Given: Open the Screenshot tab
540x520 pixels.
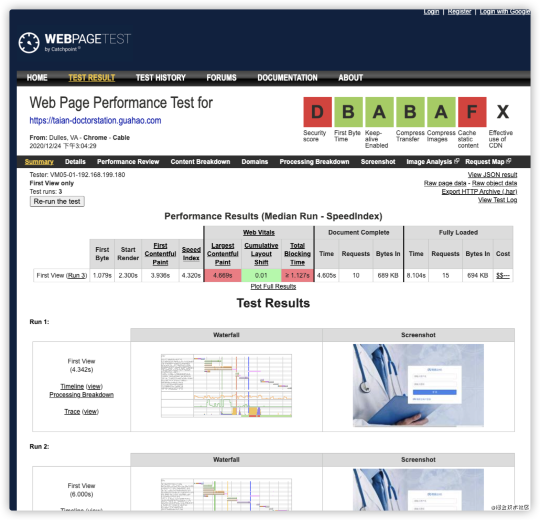Looking at the screenshot, I should coord(378,162).
